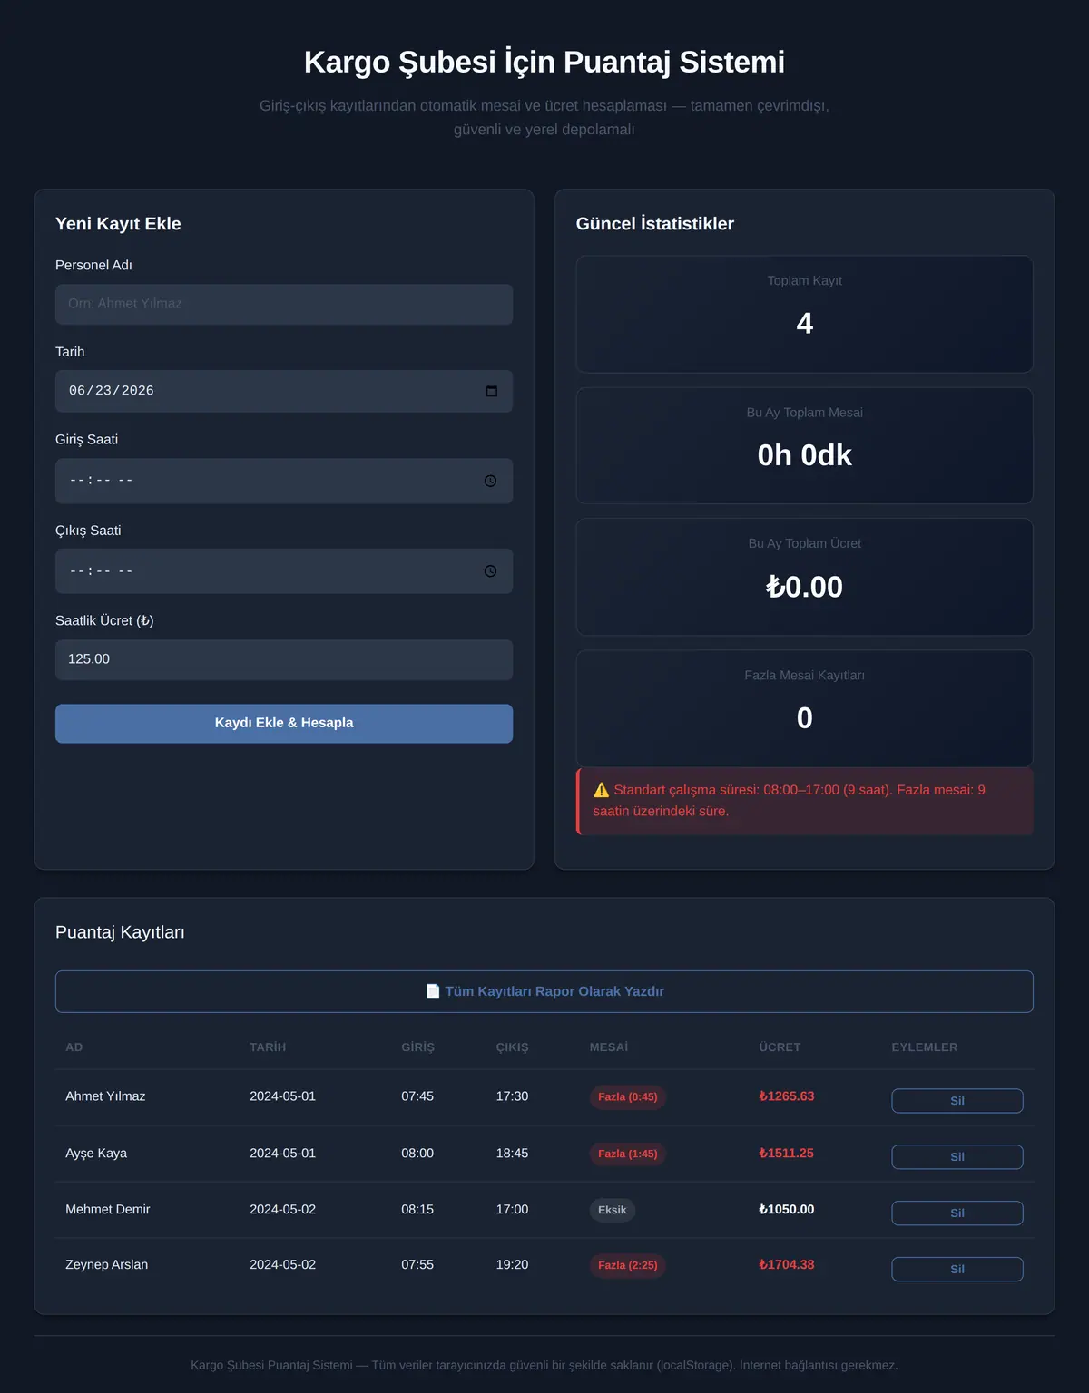Open the calendar picker in Tarih field
This screenshot has width=1089, height=1393.
[492, 391]
